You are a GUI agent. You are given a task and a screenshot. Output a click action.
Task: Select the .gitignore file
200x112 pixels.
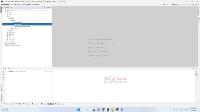tap(11, 33)
